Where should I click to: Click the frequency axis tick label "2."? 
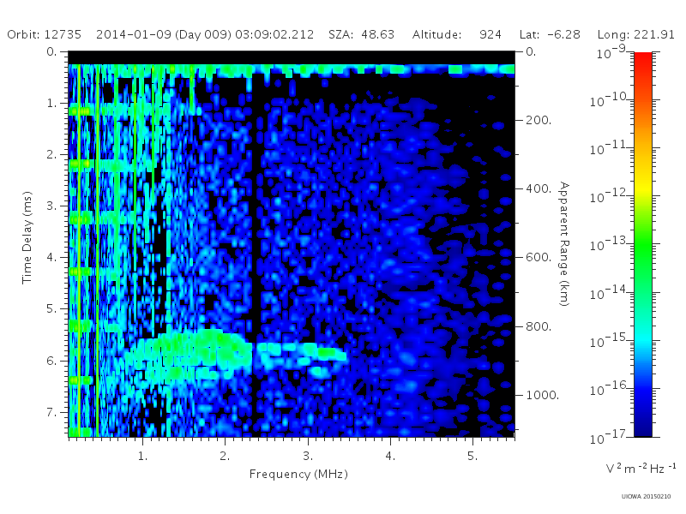click(x=225, y=456)
